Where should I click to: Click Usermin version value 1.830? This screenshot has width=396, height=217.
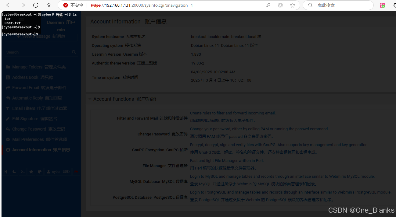coord(196,54)
